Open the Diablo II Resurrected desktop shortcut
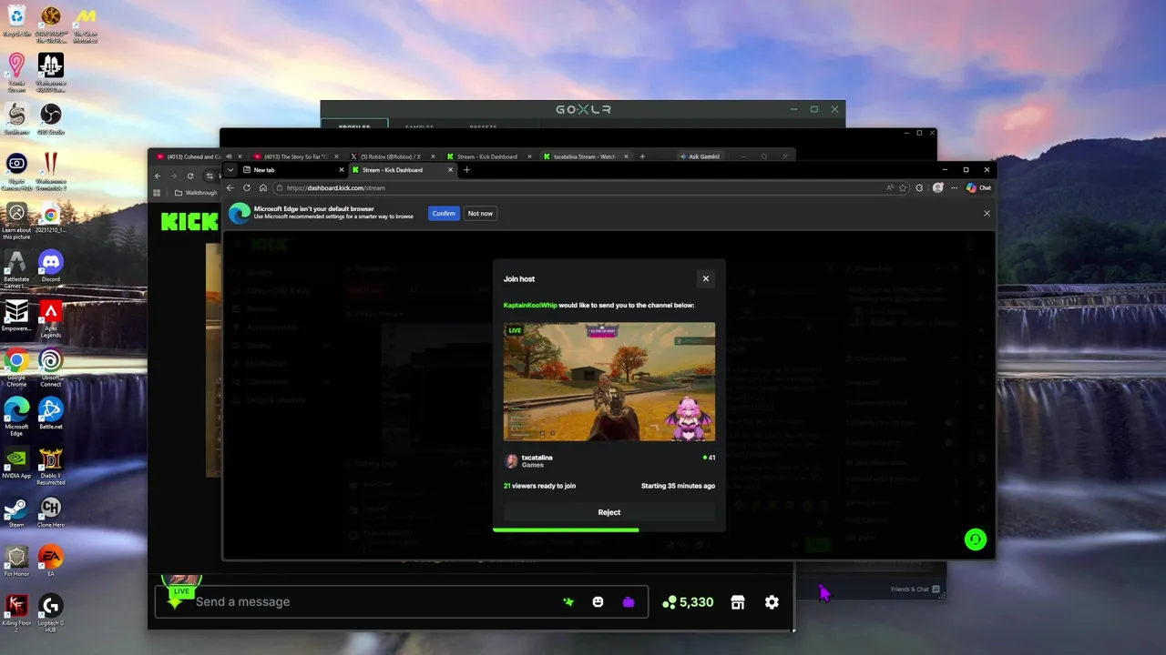 pos(50,467)
